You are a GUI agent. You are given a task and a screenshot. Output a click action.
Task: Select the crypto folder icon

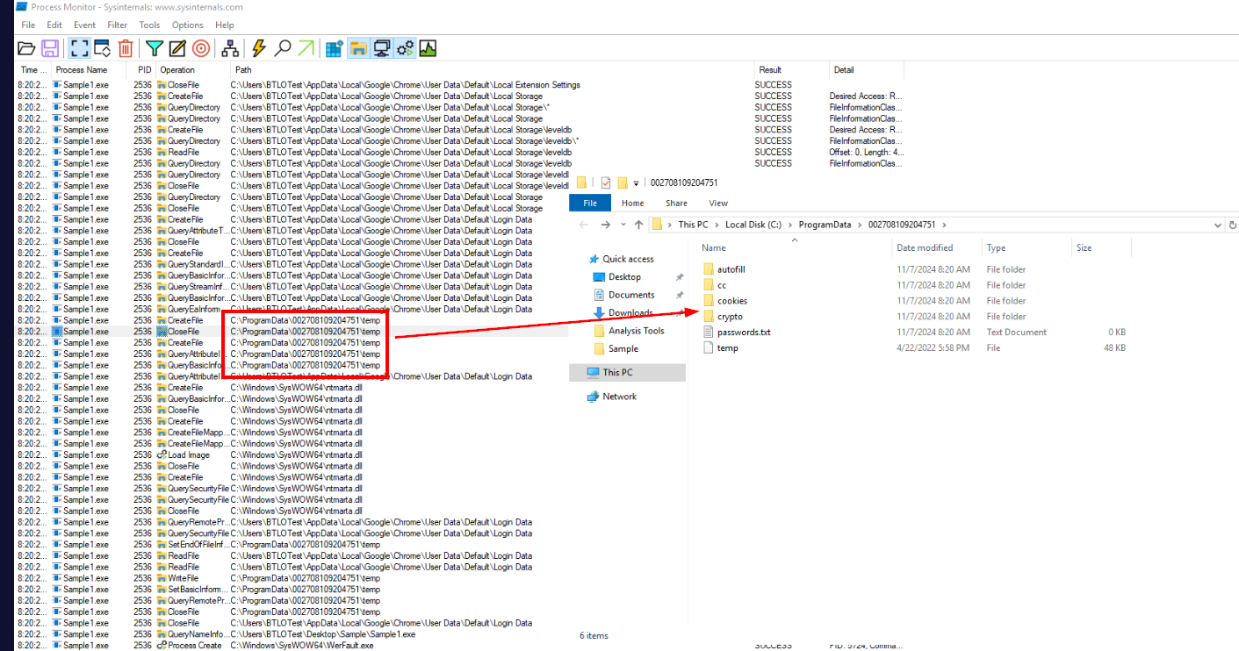point(709,317)
